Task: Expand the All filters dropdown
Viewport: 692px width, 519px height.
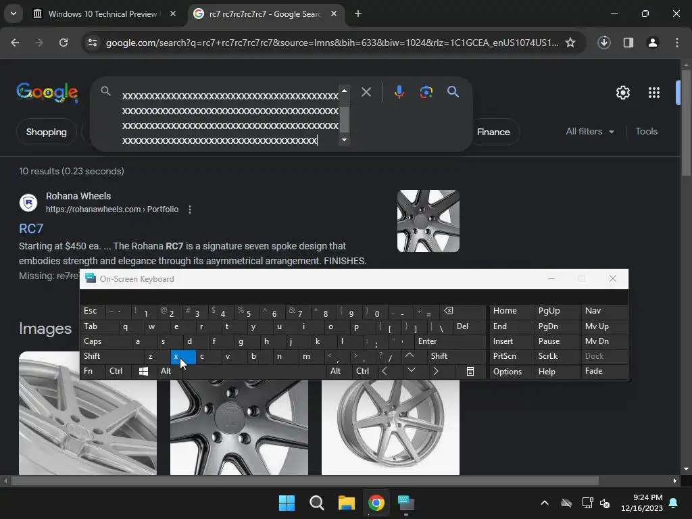Action: pos(590,132)
